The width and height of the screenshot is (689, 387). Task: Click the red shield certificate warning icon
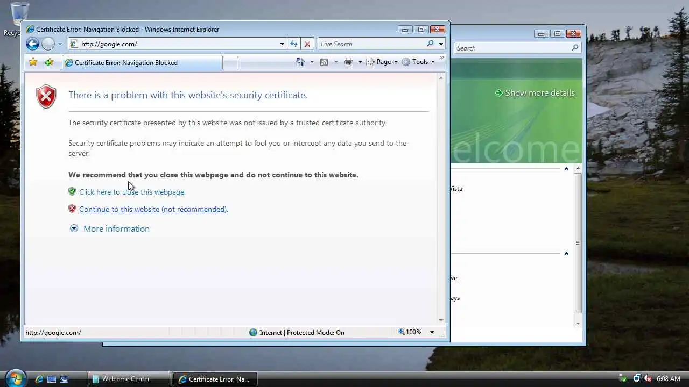tap(46, 97)
